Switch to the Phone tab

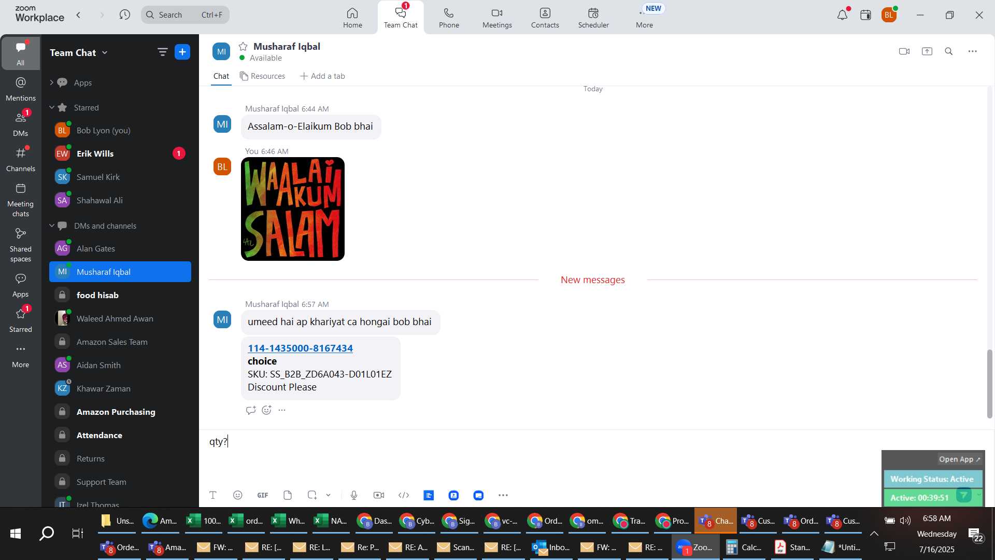(x=449, y=17)
